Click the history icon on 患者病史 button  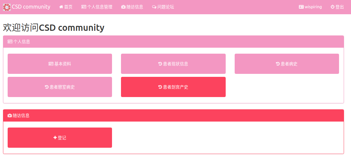[278, 64]
